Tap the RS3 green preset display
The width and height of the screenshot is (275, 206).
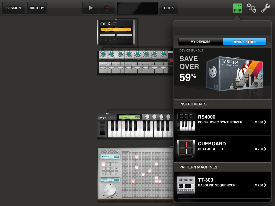[x=129, y=117]
